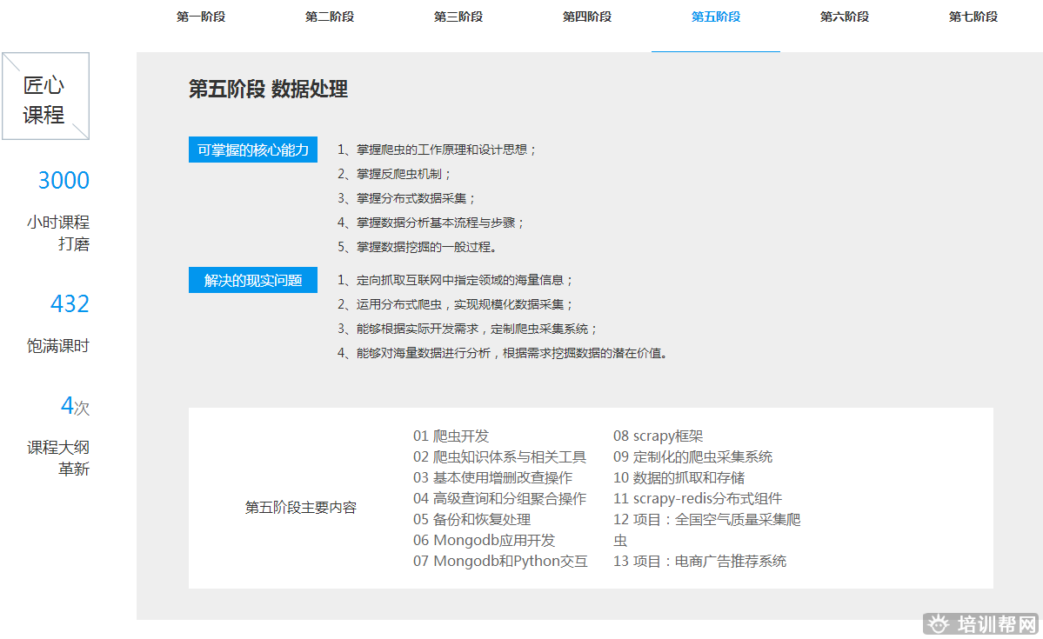Click 定制爬虫采集系统 line
This screenshot has width=1043, height=639.
tap(467, 329)
